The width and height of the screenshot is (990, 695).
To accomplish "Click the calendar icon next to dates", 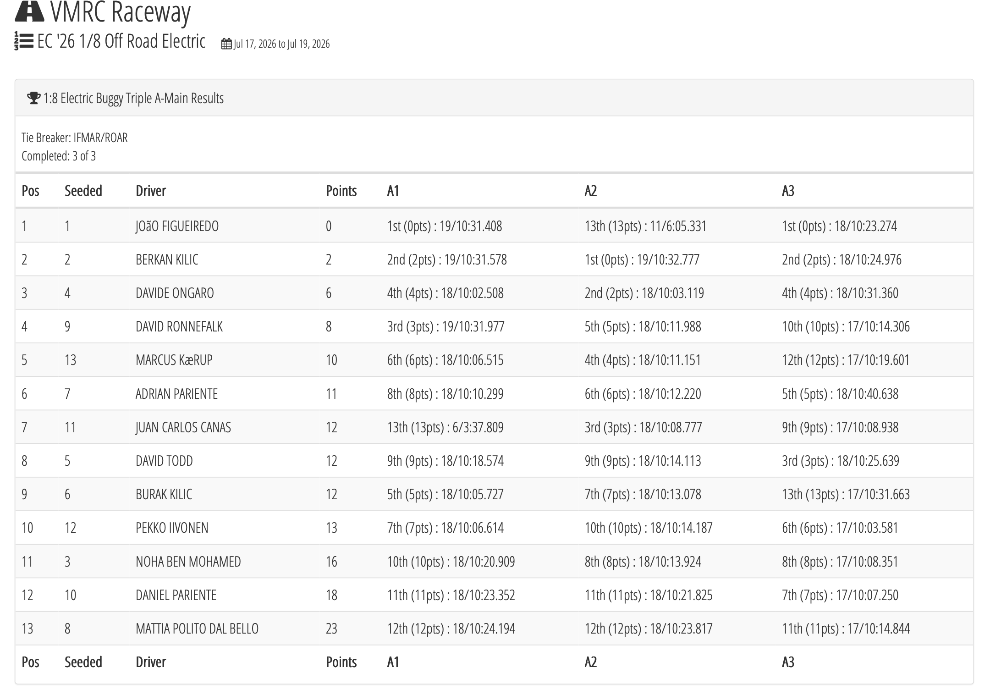I will point(226,44).
